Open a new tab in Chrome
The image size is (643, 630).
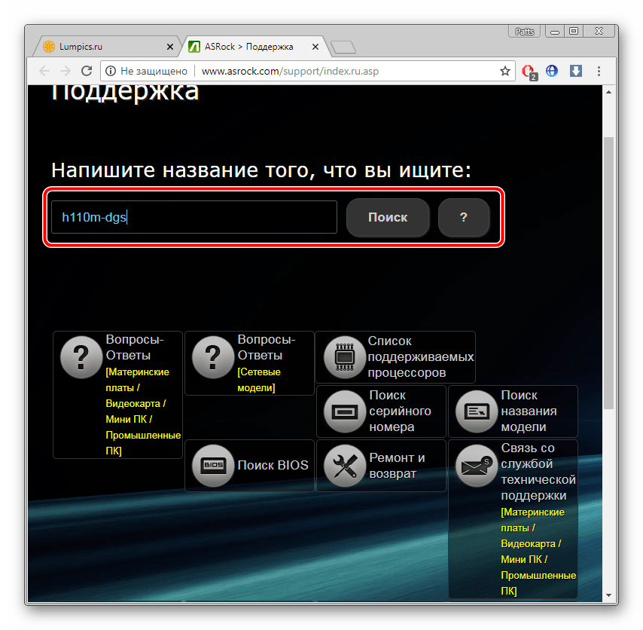pyautogui.click(x=343, y=47)
